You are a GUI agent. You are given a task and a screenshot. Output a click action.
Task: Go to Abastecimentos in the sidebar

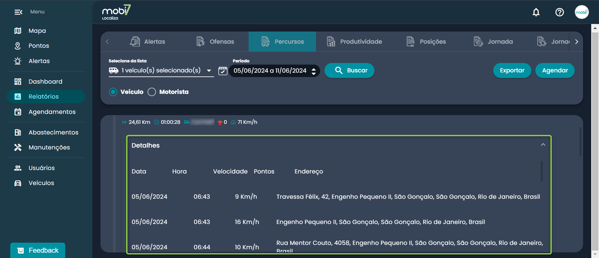click(x=53, y=132)
